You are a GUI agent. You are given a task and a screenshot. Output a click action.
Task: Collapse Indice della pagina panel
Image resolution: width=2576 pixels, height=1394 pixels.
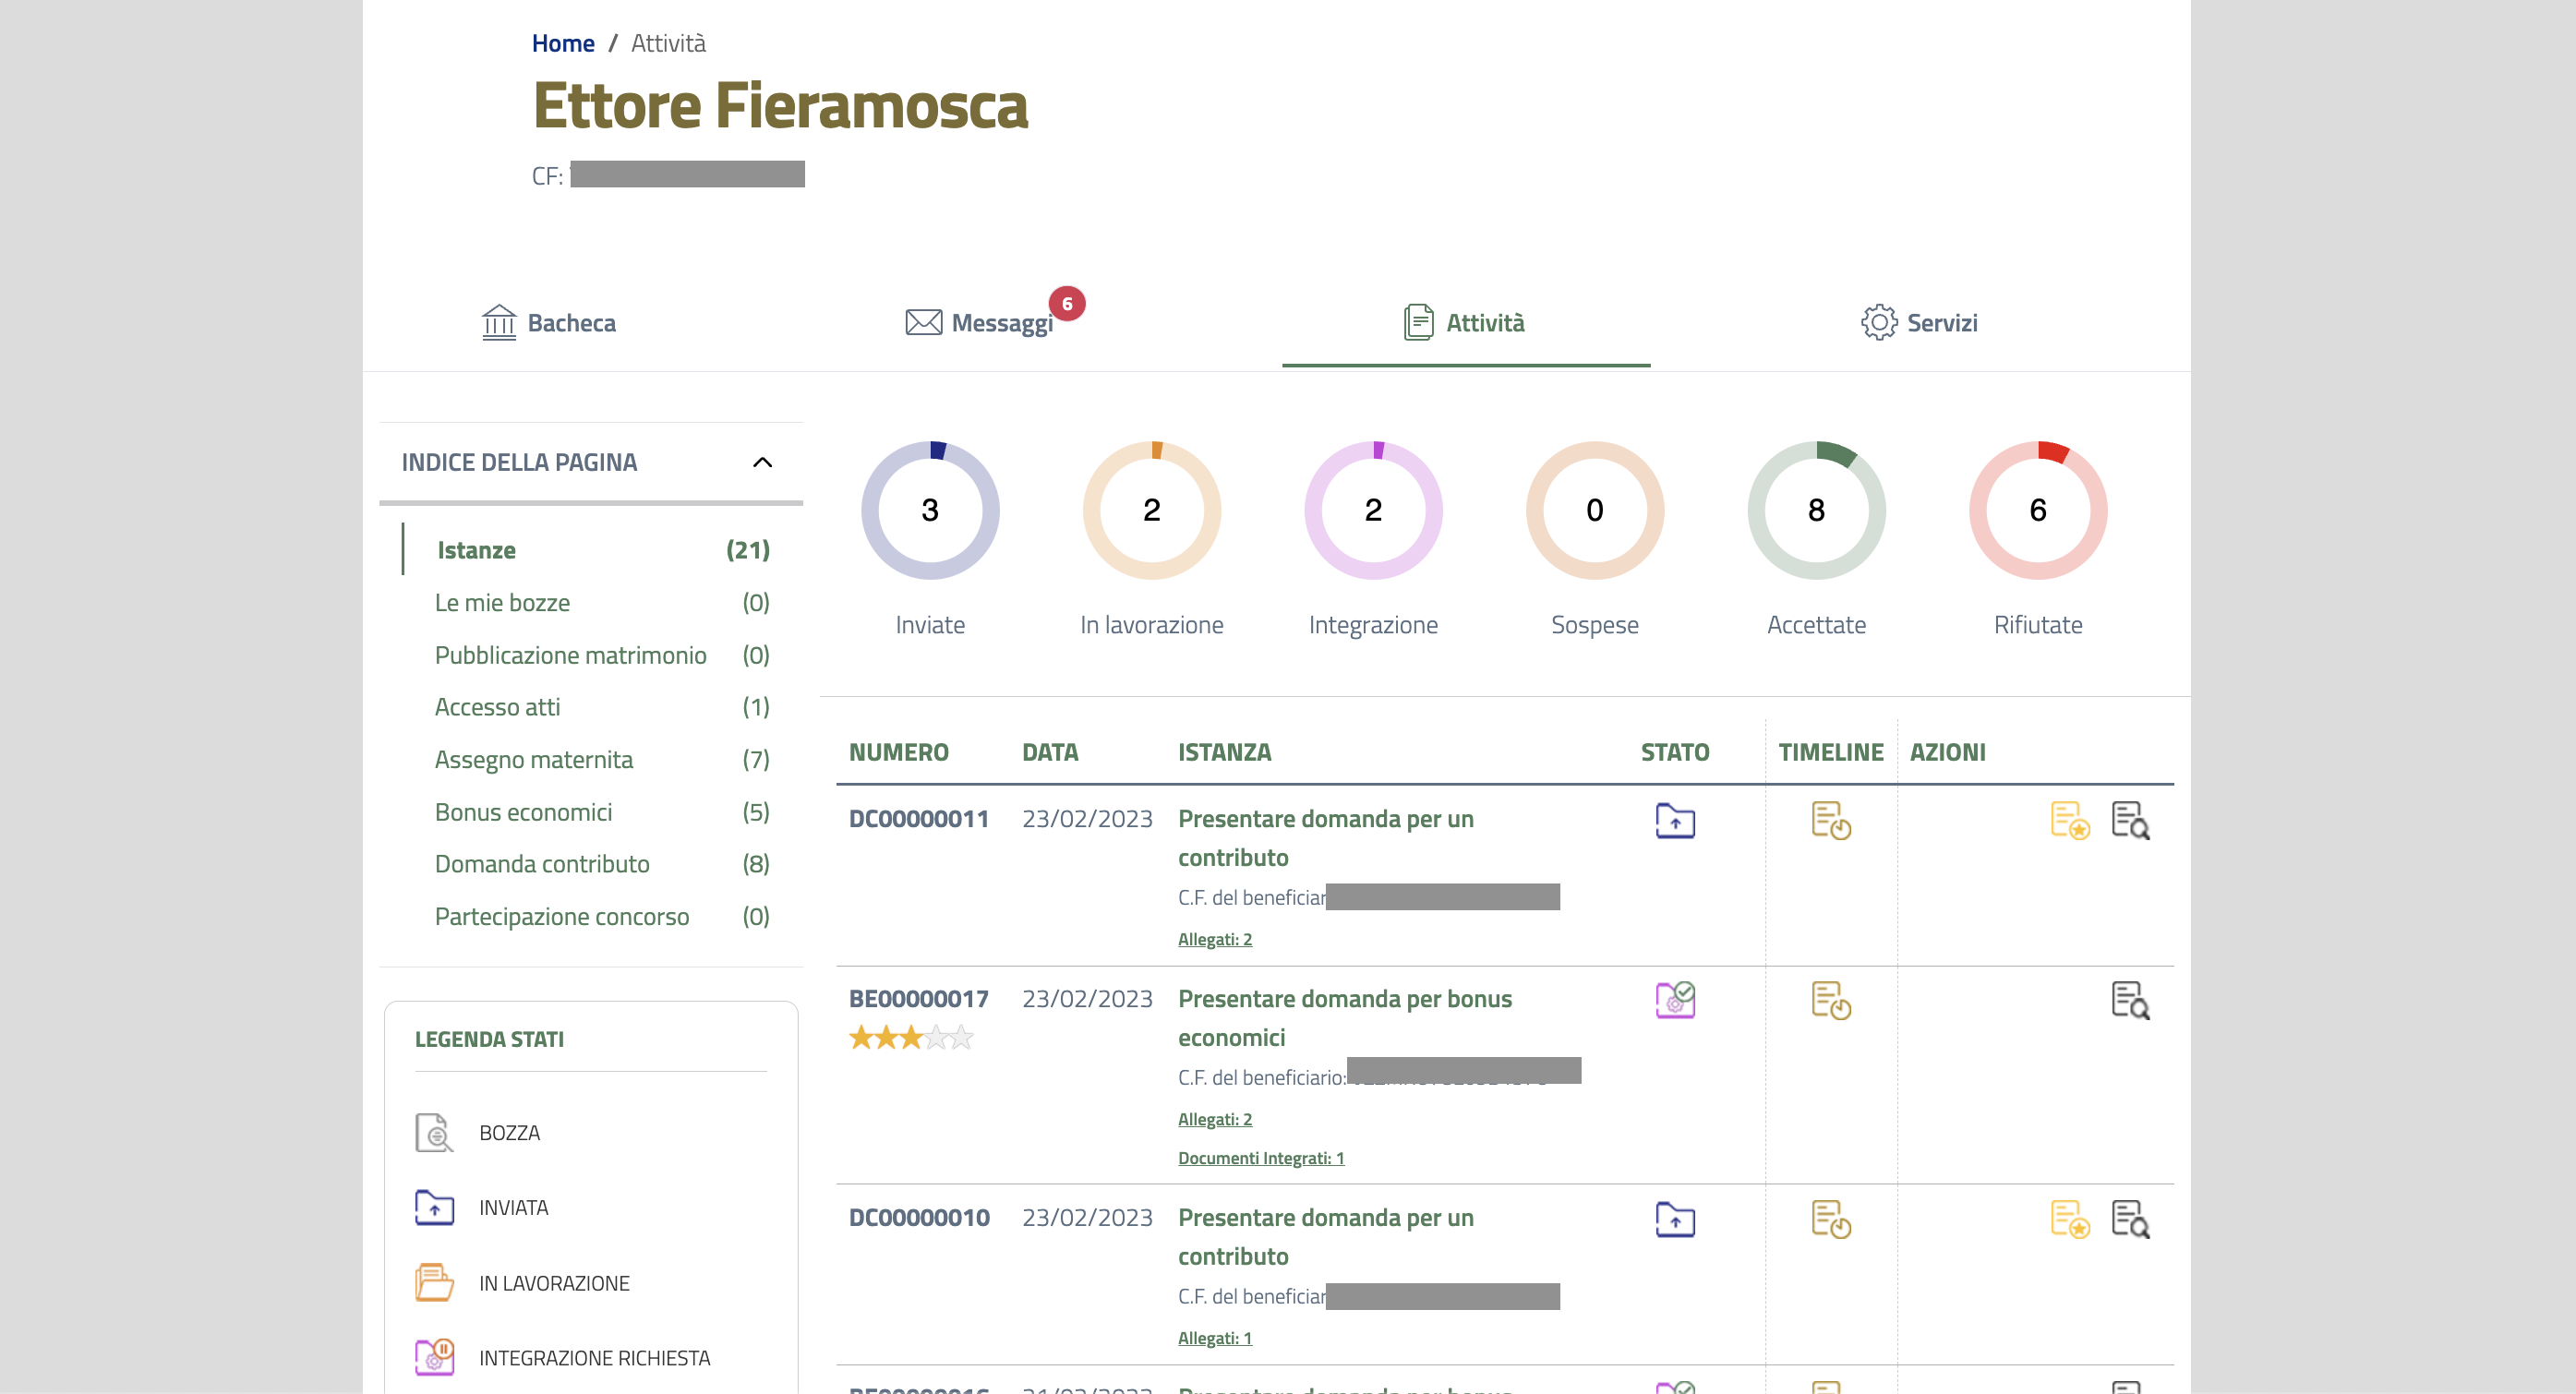pos(762,462)
